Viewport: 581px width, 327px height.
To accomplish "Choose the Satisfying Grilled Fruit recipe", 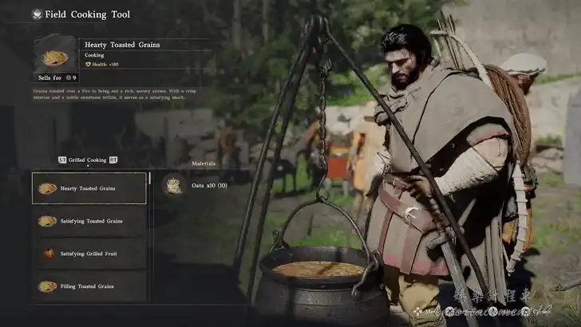I will click(89, 254).
